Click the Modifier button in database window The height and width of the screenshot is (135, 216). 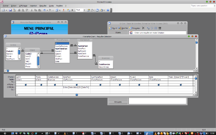coord(123,28)
